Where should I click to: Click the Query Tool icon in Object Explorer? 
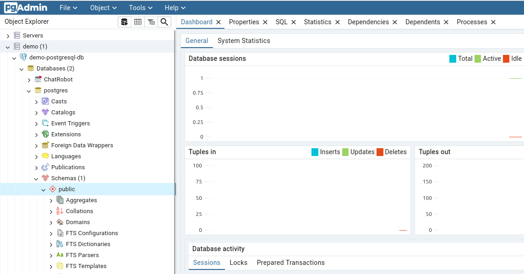[124, 22]
